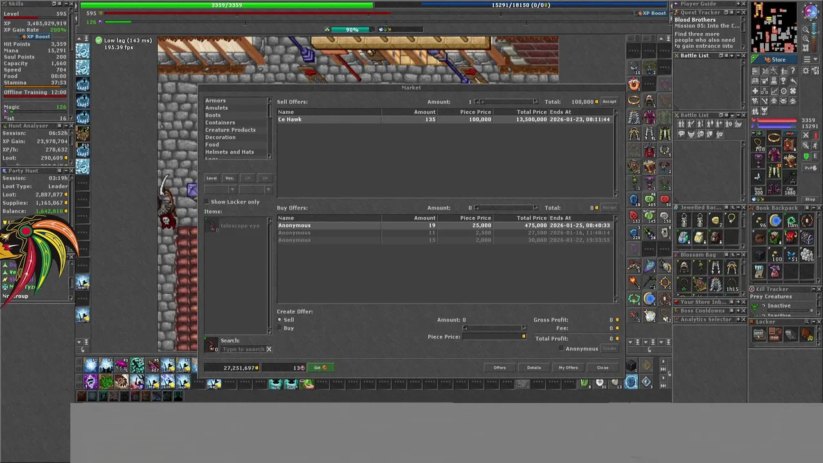Clear the market search with the X icon
This screenshot has height=463, width=823.
point(269,349)
